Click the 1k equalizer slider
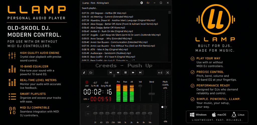Viewport: 257px width, 125px height. 125,113
